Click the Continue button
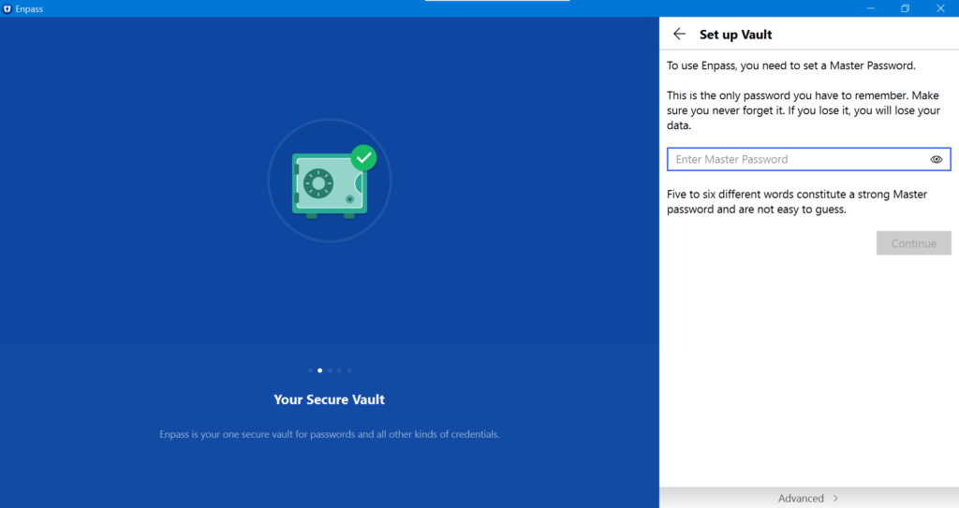The image size is (959, 508). (x=914, y=243)
